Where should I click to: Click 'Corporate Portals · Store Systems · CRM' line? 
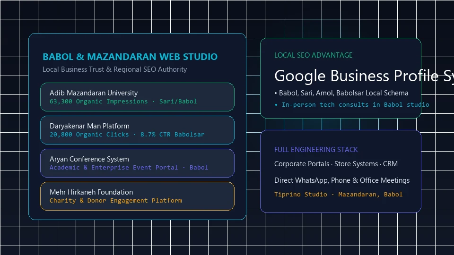click(x=336, y=164)
